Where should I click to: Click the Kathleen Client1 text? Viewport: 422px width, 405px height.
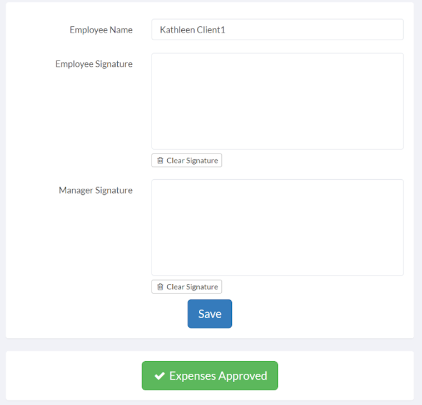click(192, 30)
